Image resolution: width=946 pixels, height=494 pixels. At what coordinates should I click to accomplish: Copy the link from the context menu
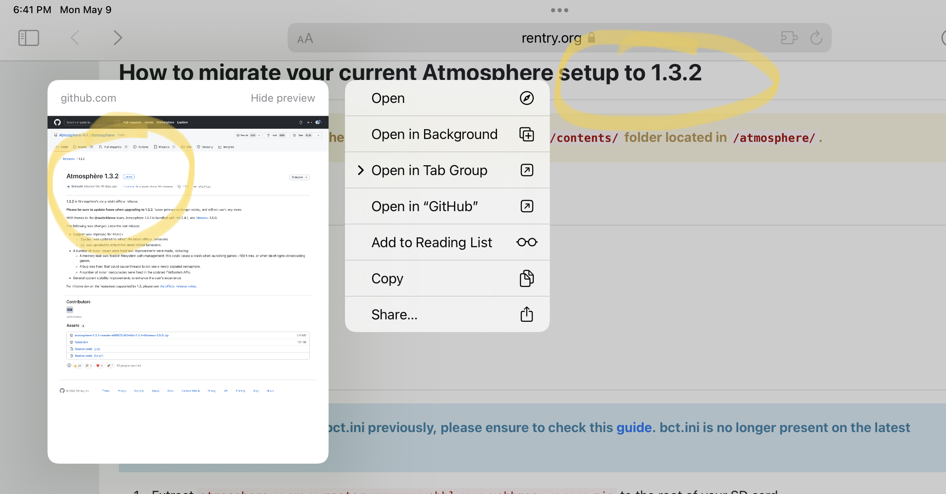[447, 278]
